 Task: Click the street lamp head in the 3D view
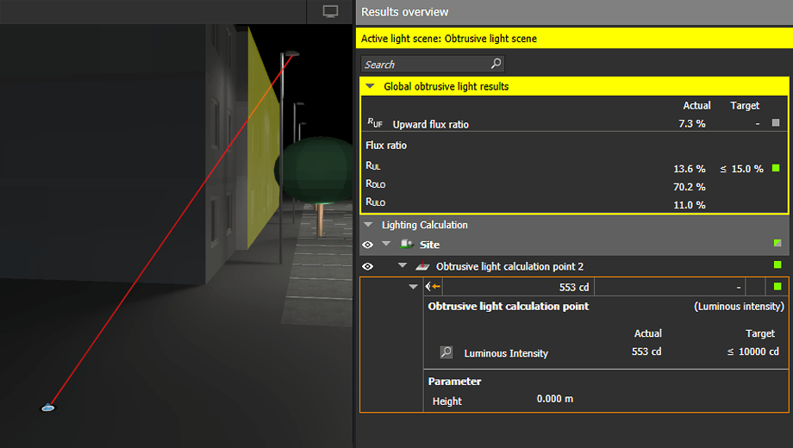(293, 53)
